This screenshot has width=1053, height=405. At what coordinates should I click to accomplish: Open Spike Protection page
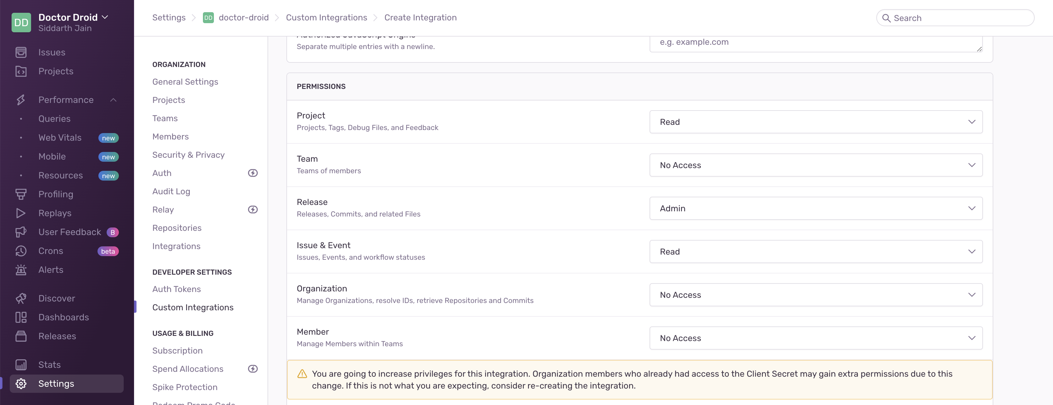[x=185, y=387]
